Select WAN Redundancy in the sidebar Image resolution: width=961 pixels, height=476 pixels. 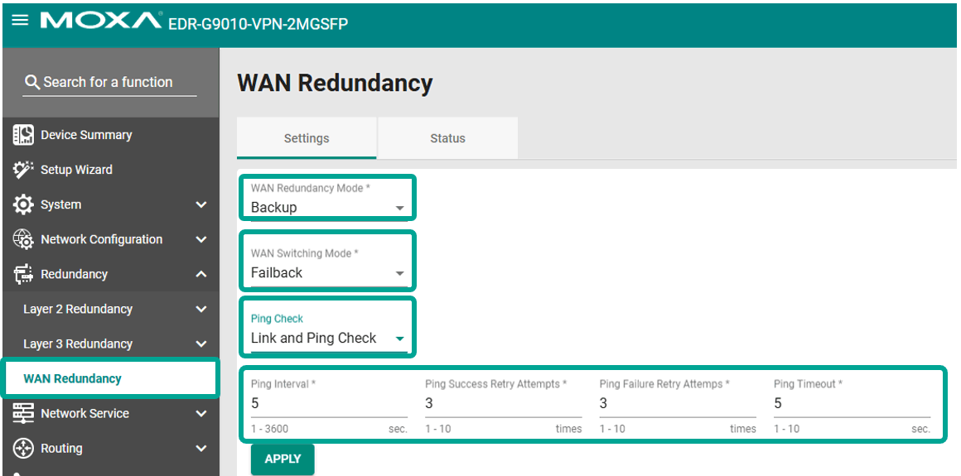click(73, 378)
